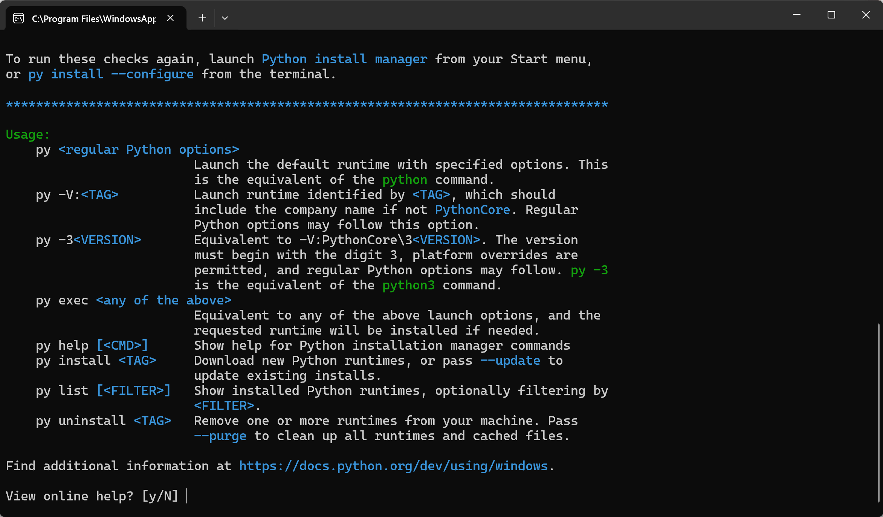883x517 pixels.
Task: Click the '--update' option text
Action: [x=510, y=361]
